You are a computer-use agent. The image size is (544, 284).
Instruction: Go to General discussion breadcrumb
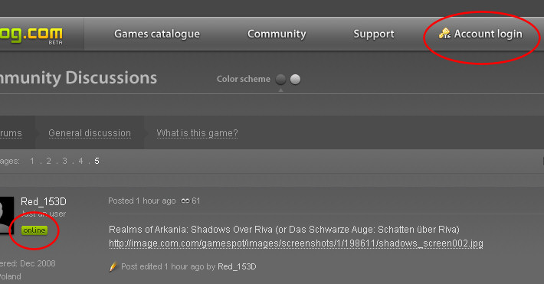[90, 133]
